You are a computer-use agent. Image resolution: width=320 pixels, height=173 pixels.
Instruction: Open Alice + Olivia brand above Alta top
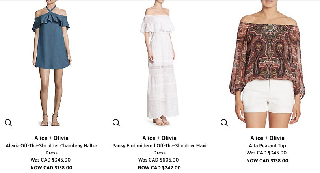pos(267,138)
